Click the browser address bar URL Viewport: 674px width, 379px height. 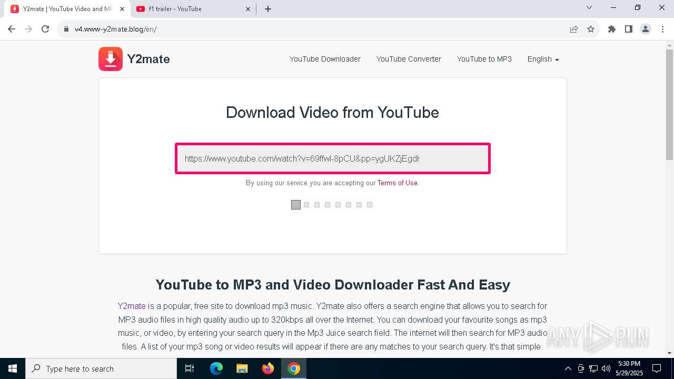[x=116, y=29]
